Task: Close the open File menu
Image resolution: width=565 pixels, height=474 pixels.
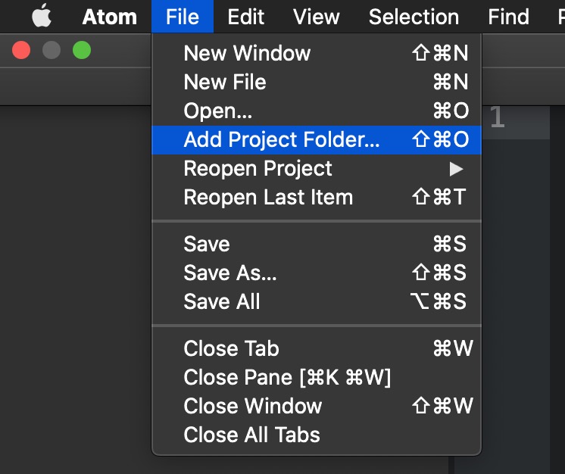Action: [183, 17]
